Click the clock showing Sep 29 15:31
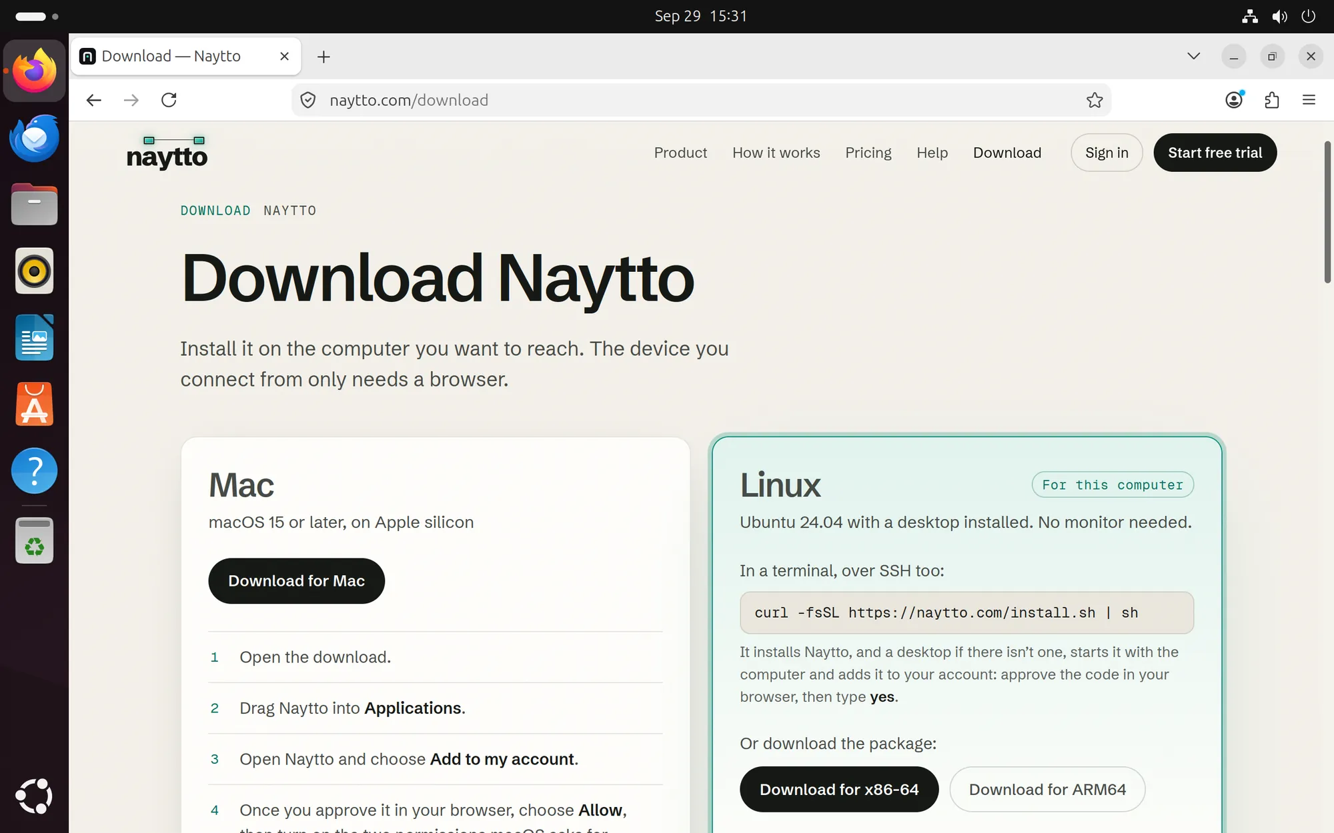Screen dimensions: 1334x833 [700, 16]
